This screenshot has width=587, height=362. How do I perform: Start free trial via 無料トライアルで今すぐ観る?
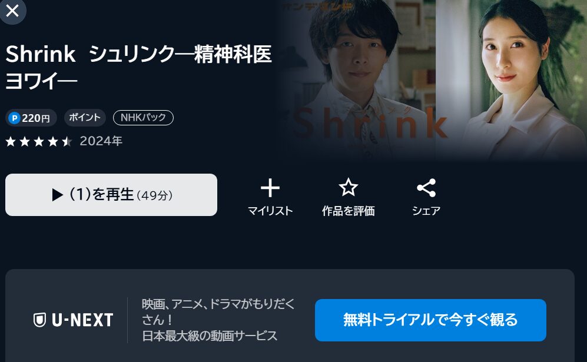tap(430, 320)
